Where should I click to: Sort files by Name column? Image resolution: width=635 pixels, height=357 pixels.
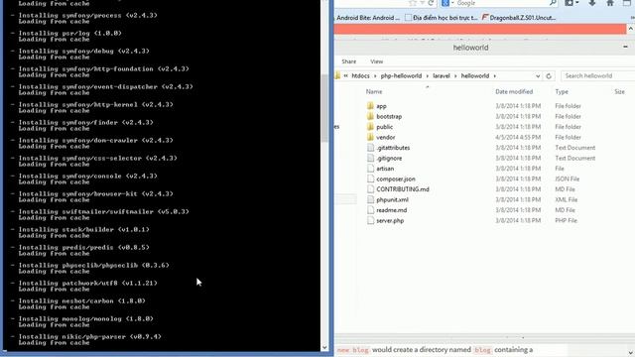[x=374, y=92]
